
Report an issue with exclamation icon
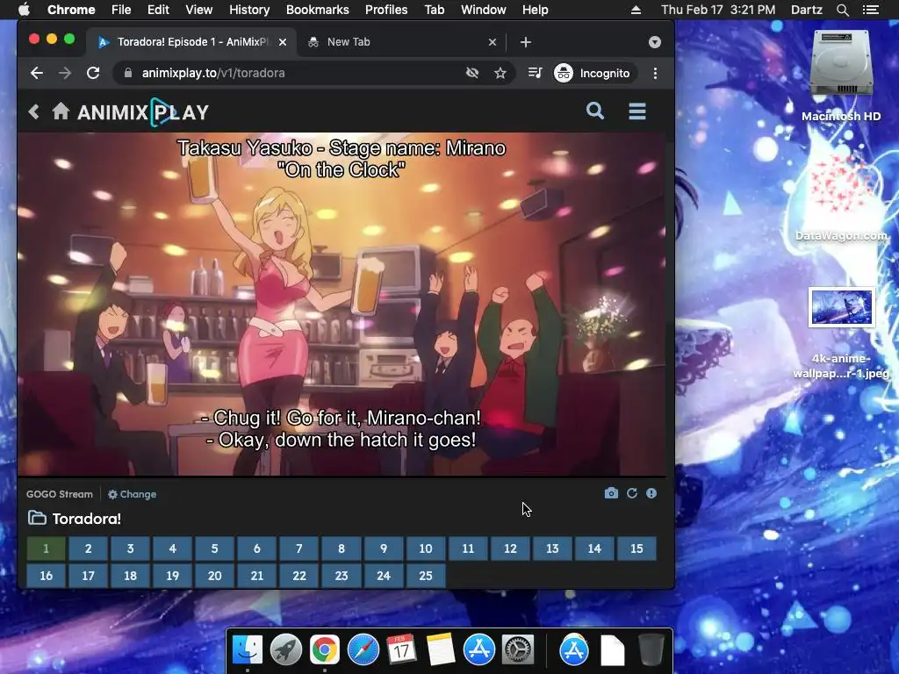(651, 493)
